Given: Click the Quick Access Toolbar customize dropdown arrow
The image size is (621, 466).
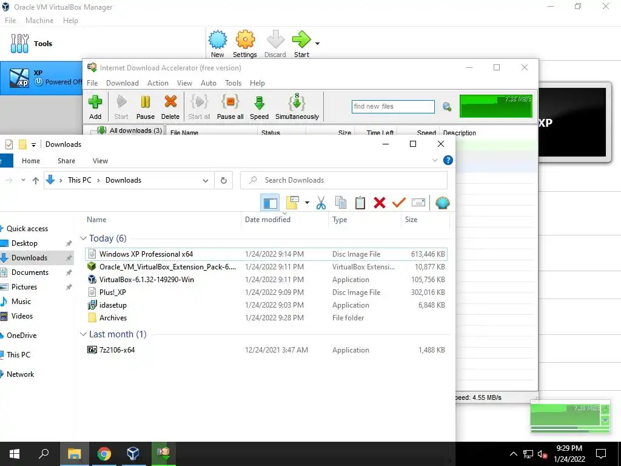Looking at the screenshot, I should (x=34, y=144).
